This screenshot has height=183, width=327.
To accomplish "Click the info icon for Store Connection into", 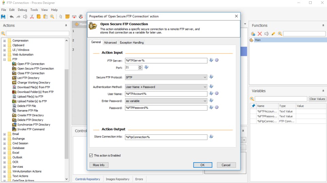I will (211, 136).
